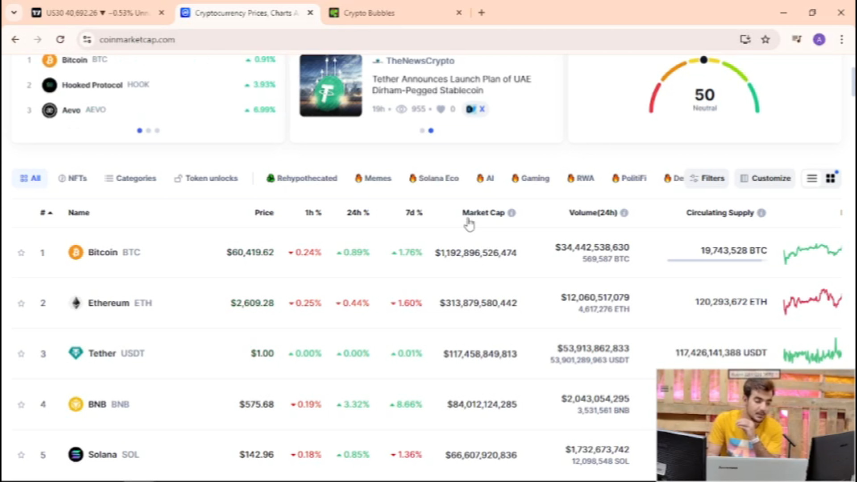Select the All filter tab
This screenshot has width=857, height=482.
(x=30, y=179)
